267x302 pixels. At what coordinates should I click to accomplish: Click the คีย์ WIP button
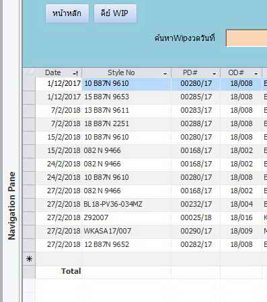pos(115,13)
